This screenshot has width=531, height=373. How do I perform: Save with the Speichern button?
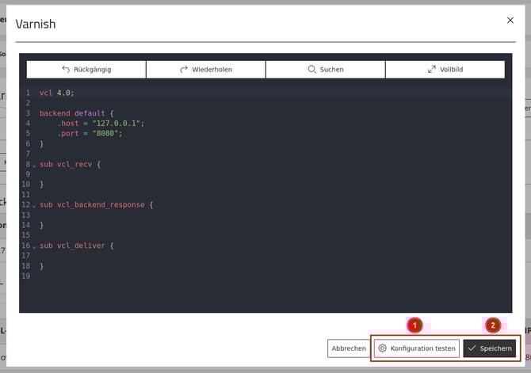(x=490, y=348)
